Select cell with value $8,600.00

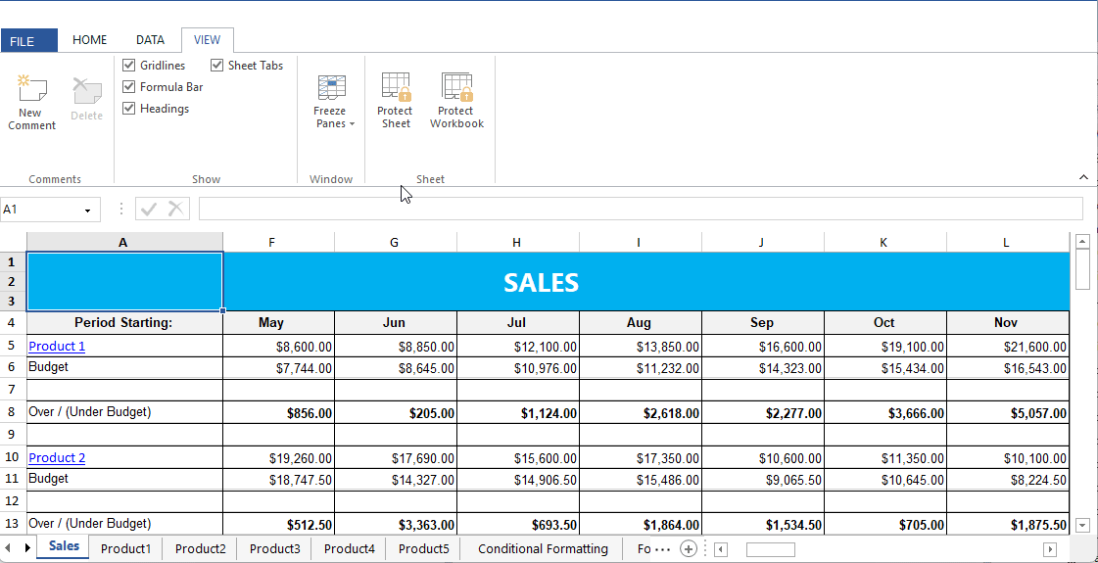tap(279, 346)
